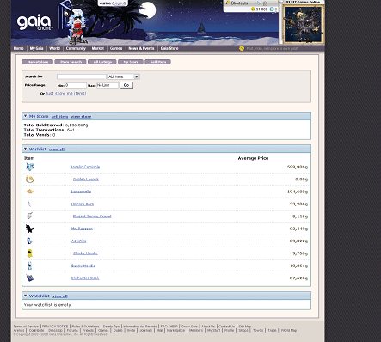Click the blue cash icon beside gold balance
381x342 pixels.
[x=272, y=9]
